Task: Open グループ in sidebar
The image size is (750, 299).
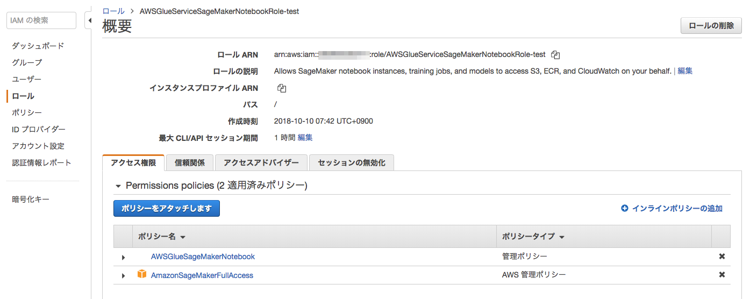Action: pyautogui.click(x=27, y=62)
